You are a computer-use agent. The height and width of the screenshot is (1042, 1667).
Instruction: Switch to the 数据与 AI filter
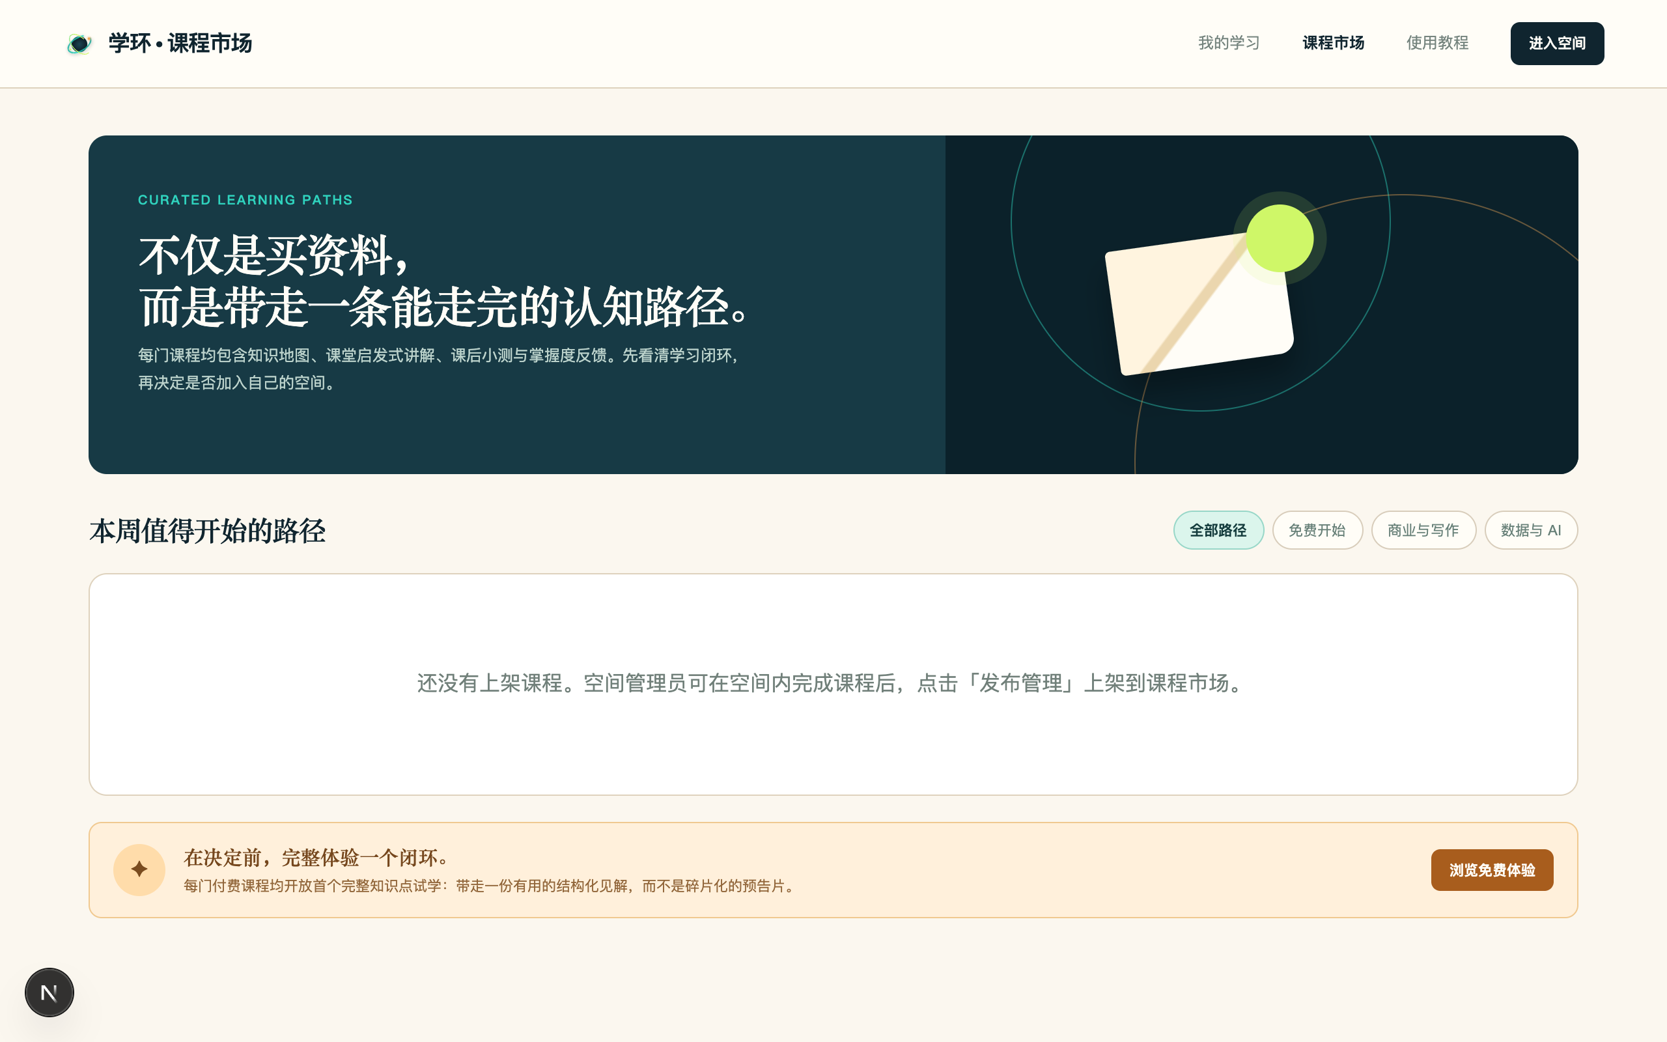[x=1531, y=530]
